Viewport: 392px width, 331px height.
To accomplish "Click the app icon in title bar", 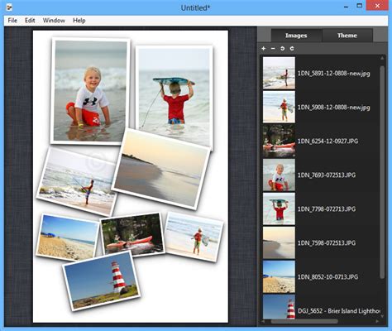I will (x=9, y=7).
